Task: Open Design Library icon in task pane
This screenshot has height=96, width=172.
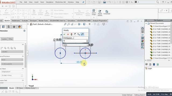Action: point(142,32)
